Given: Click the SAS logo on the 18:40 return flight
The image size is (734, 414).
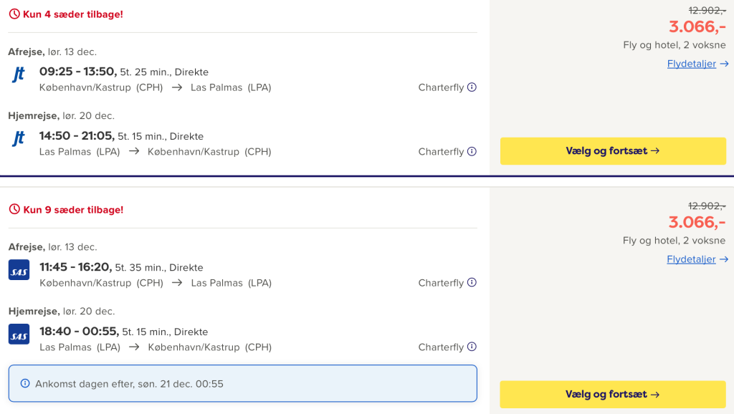Looking at the screenshot, I should tap(19, 334).
